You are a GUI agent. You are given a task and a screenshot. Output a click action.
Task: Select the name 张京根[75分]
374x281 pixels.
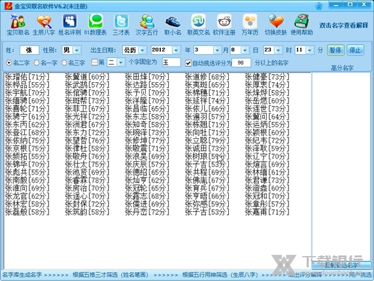[27, 148]
